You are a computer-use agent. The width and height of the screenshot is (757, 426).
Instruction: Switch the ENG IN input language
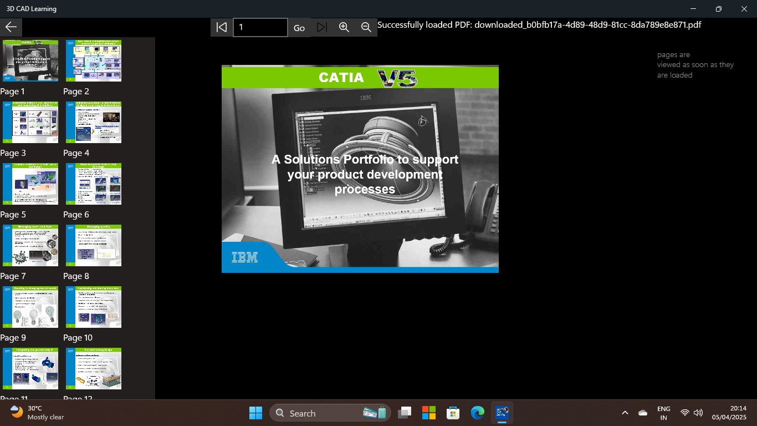664,413
